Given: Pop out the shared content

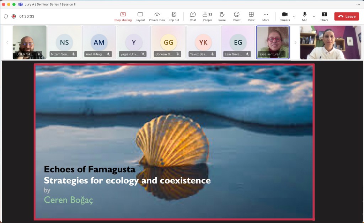Looking at the screenshot, I should click(174, 16).
